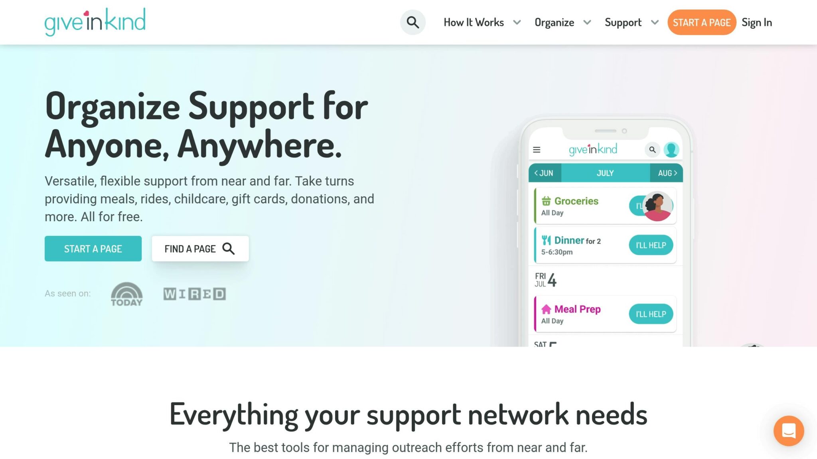Click the TODAY show logo

126,294
